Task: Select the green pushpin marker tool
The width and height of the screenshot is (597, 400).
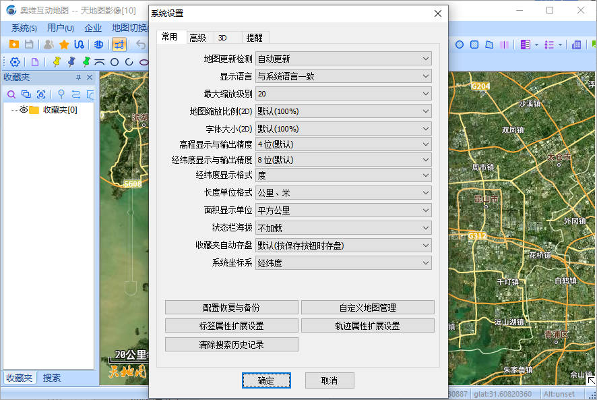Action: click(86, 62)
